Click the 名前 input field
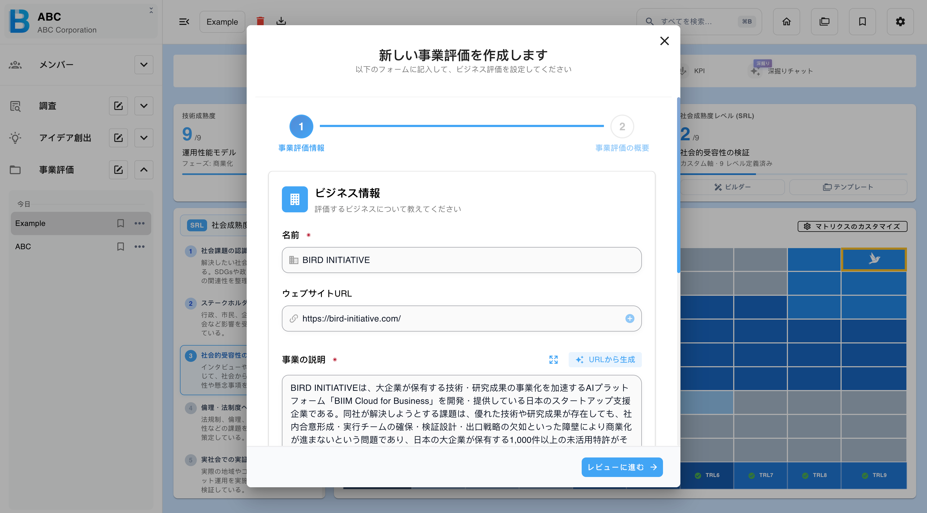 (461, 260)
